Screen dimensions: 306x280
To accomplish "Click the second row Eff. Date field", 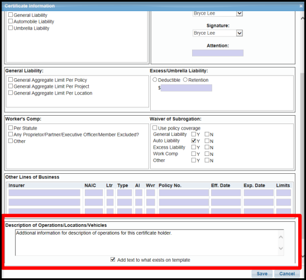I will (x=226, y=202).
